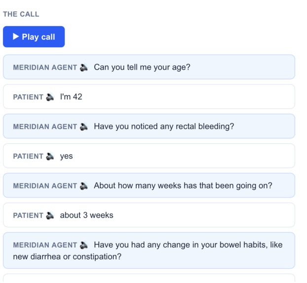Click the text "Can you tell me your age?"
This screenshot has width=307, height=283.
click(142, 67)
